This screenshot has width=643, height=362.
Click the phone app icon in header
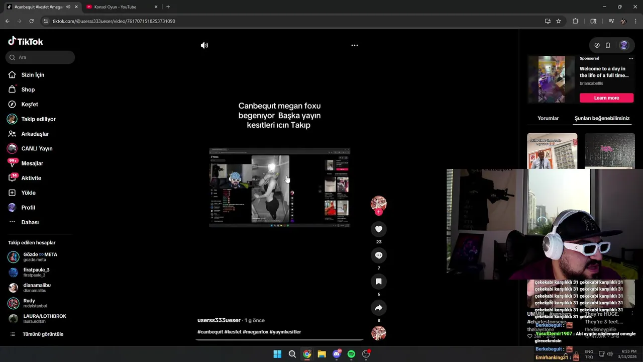[x=608, y=45]
